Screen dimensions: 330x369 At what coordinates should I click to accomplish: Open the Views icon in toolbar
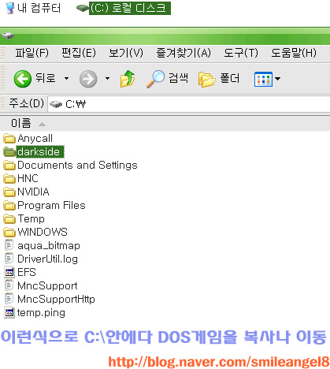pyautogui.click(x=263, y=79)
